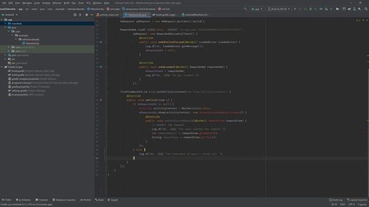369x207 pixels.
Task: Collapse the example package arrow
Action: [13, 36]
